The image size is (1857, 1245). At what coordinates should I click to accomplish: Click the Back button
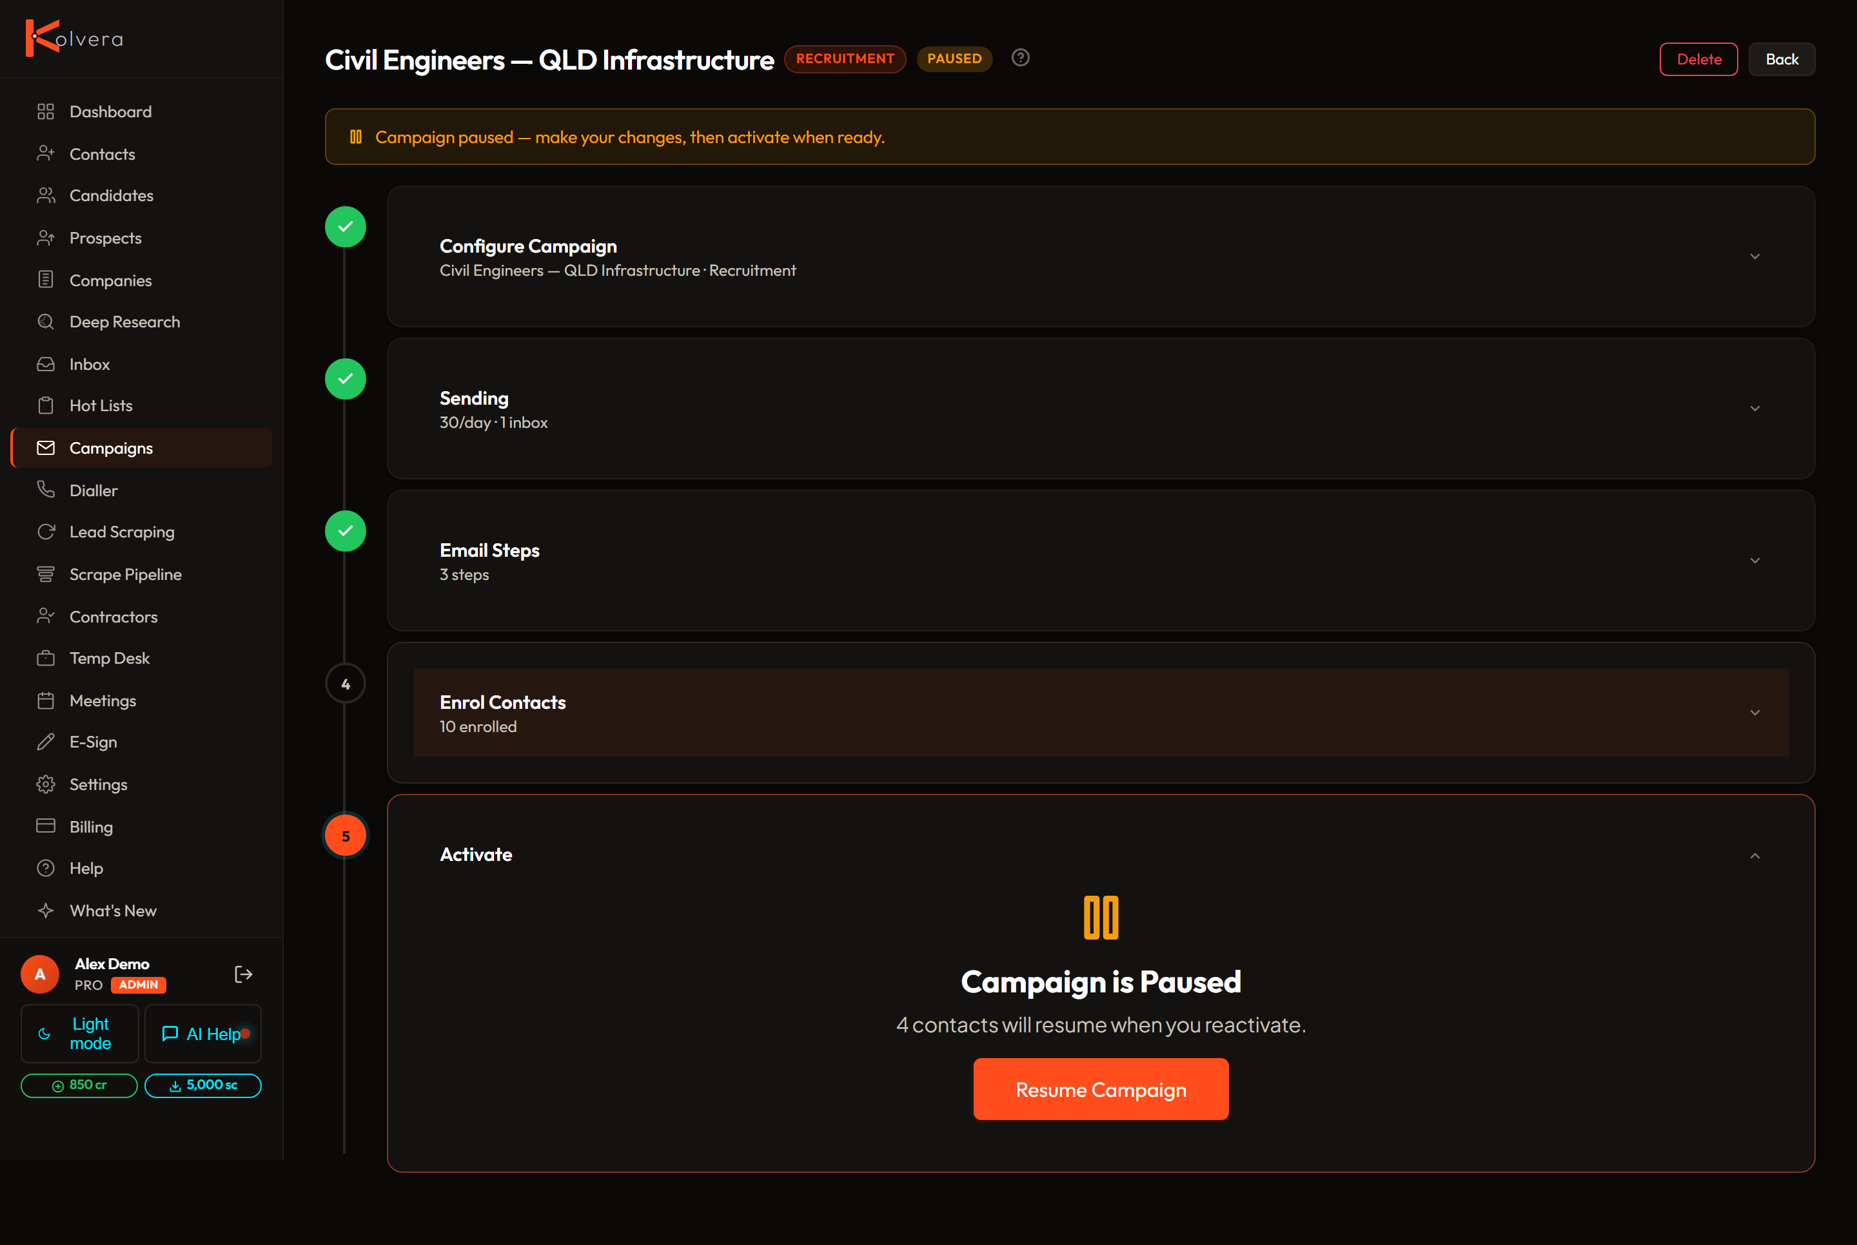1782,59
